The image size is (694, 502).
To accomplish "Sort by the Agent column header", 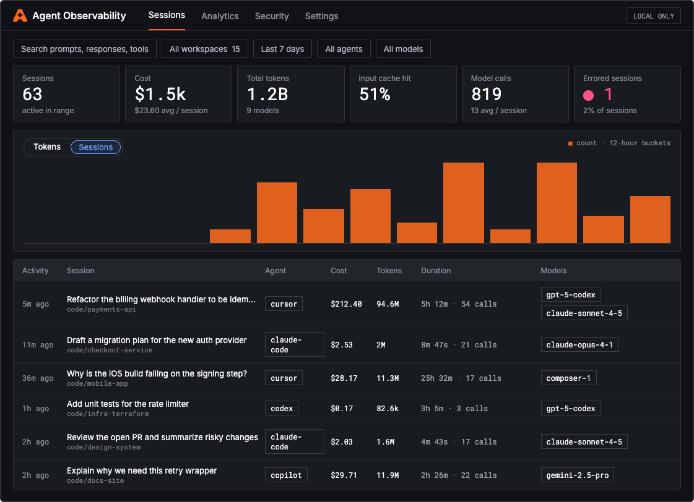I will 275,270.
